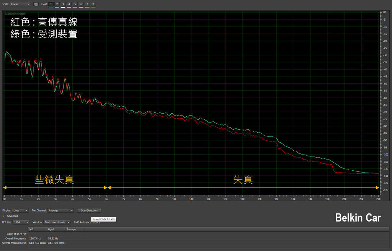Open the Display dropdown set to Lines
This screenshot has width=392, height=251.
[21, 210]
